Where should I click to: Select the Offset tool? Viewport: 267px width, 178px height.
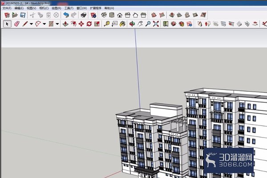(73, 24)
